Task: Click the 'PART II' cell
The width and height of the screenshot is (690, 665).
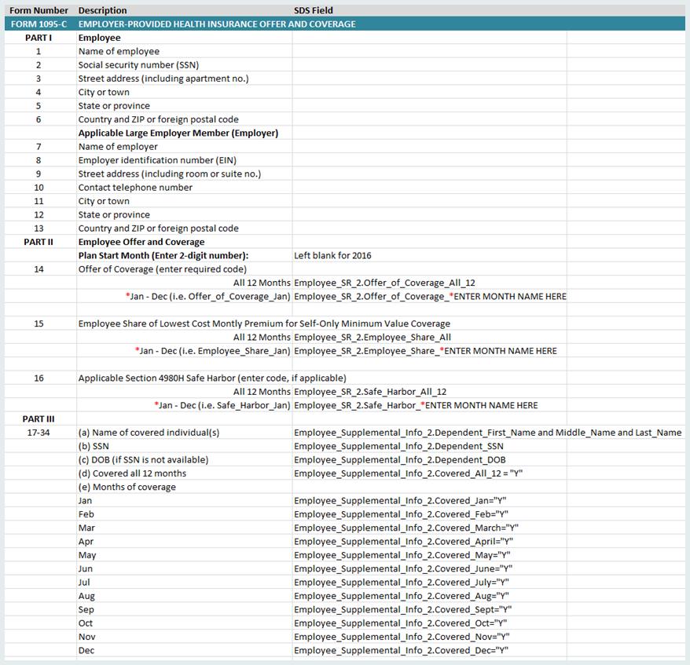Action: coord(39,242)
